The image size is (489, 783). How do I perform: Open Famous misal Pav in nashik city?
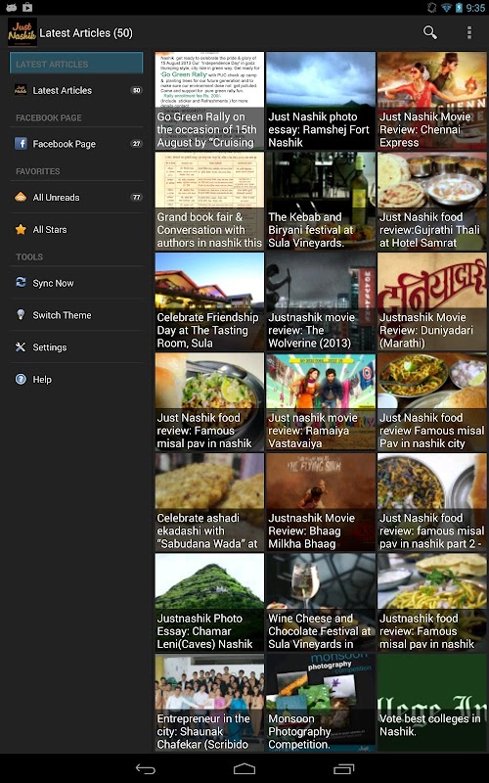click(432, 402)
